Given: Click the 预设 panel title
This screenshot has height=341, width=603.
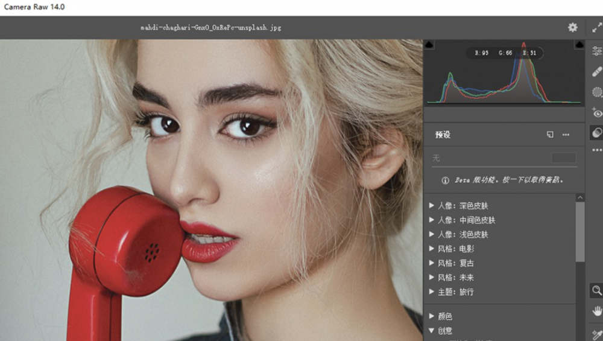Looking at the screenshot, I should click(x=443, y=135).
